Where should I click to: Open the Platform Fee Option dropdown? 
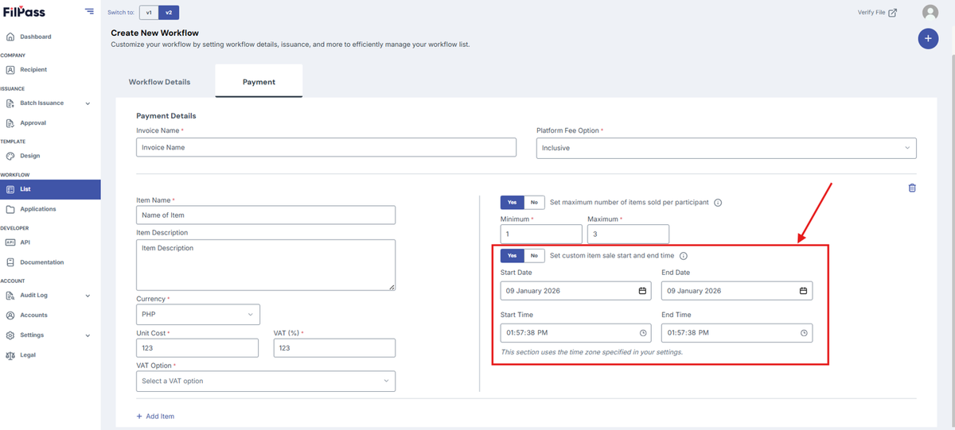pos(727,148)
